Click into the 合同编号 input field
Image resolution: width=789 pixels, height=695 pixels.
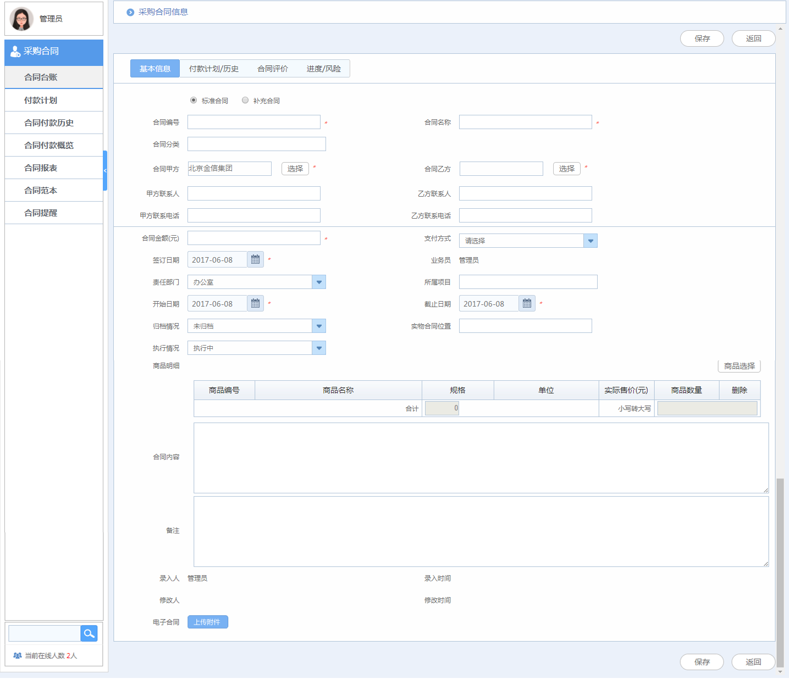coord(253,122)
